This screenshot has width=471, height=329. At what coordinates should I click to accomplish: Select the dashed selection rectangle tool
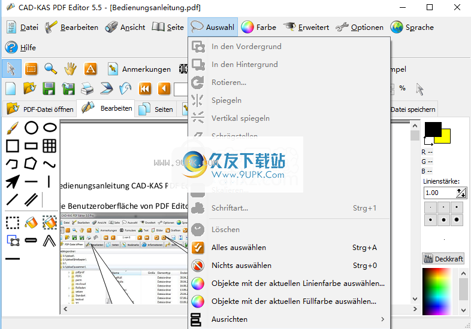coord(13,223)
